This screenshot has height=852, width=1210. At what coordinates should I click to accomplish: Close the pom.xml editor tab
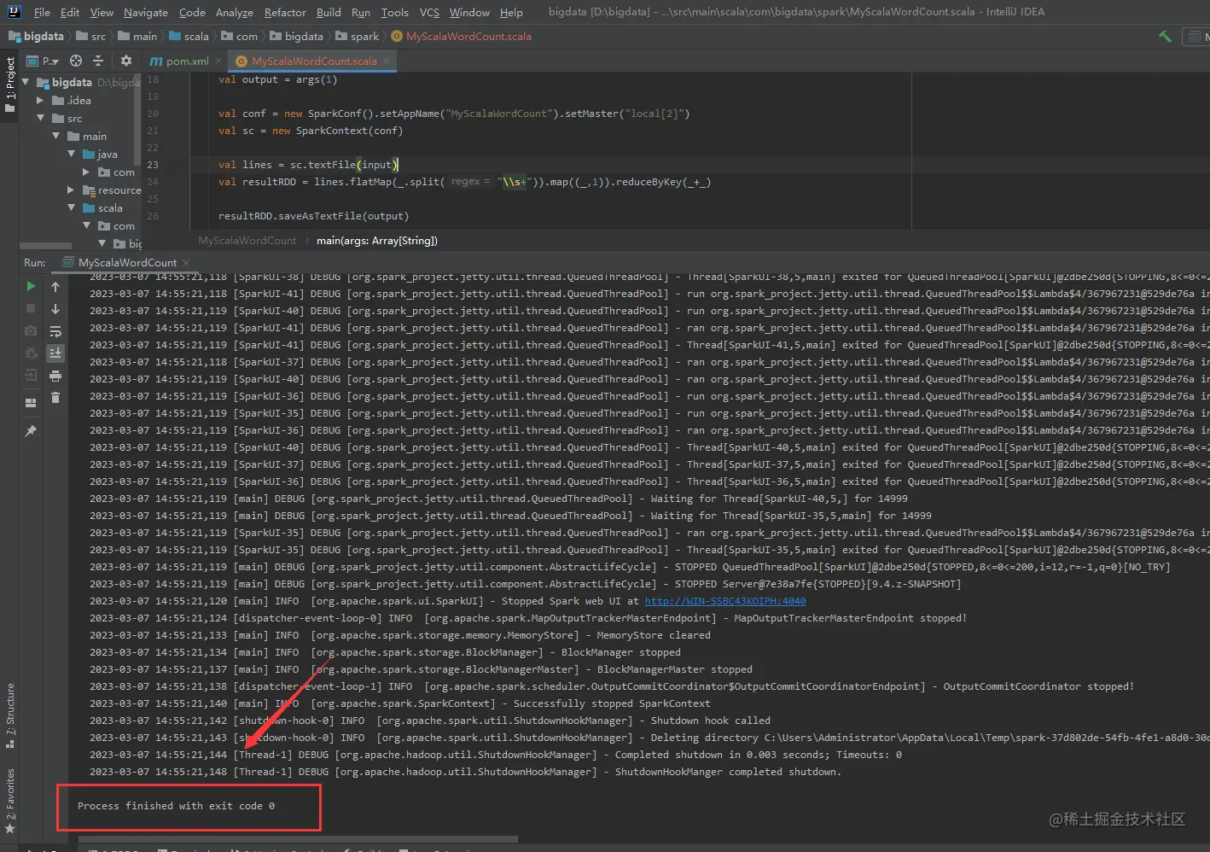tap(218, 61)
